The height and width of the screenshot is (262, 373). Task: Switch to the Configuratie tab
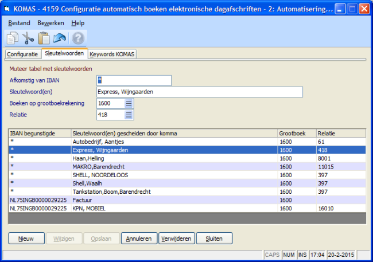pyautogui.click(x=22, y=54)
